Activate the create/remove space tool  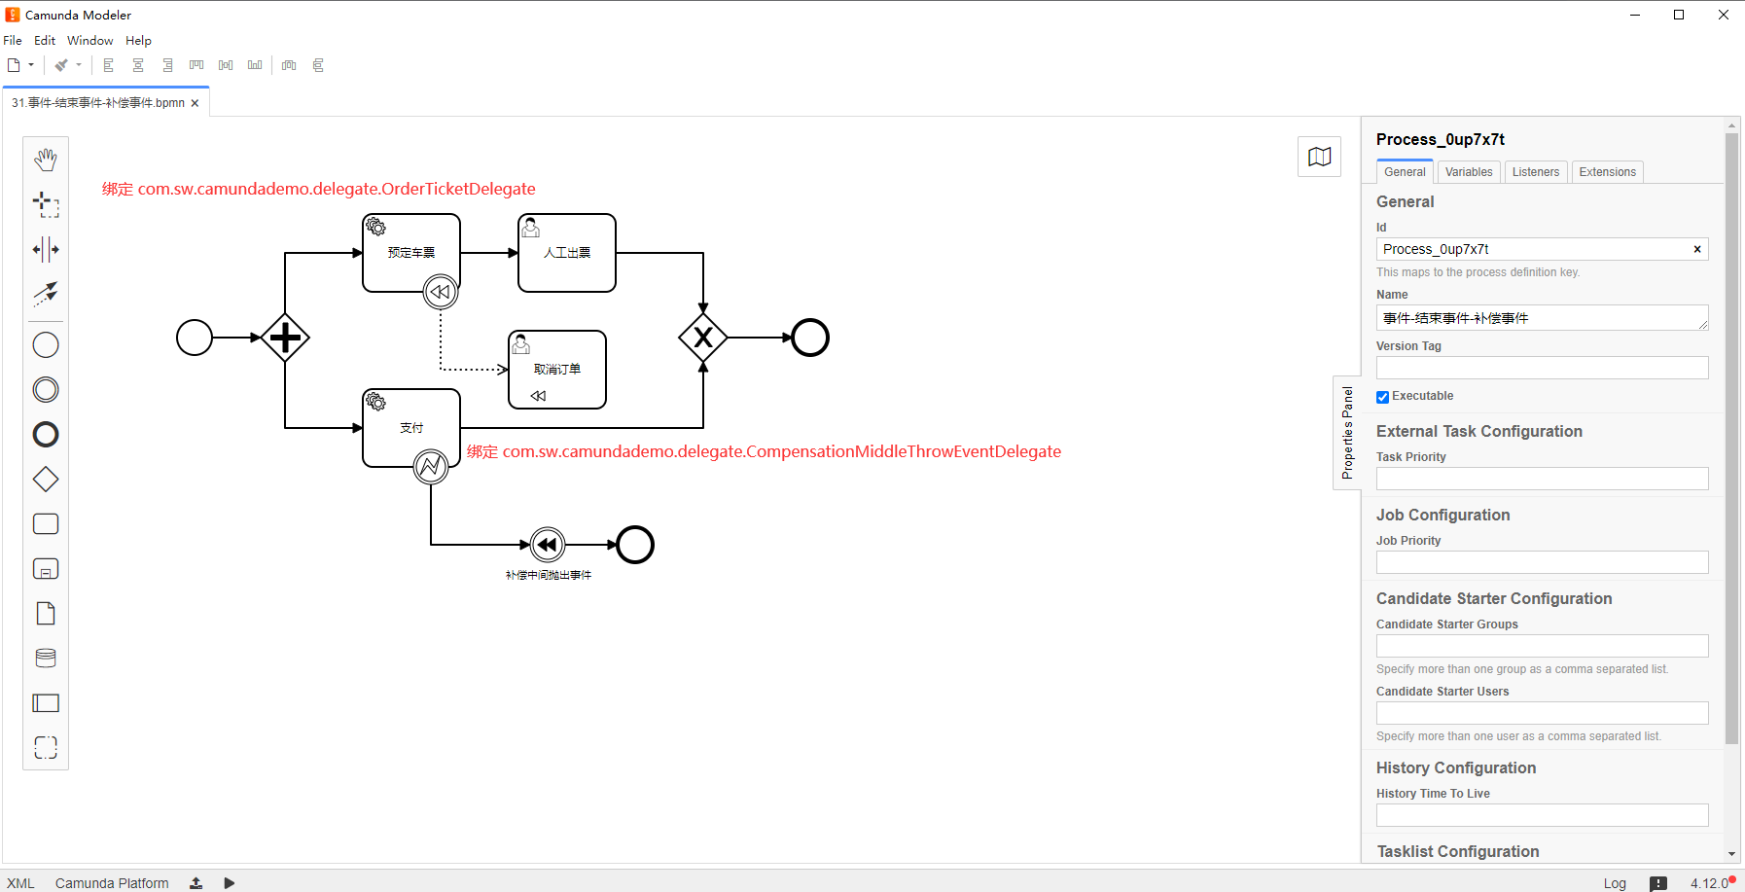(x=46, y=249)
